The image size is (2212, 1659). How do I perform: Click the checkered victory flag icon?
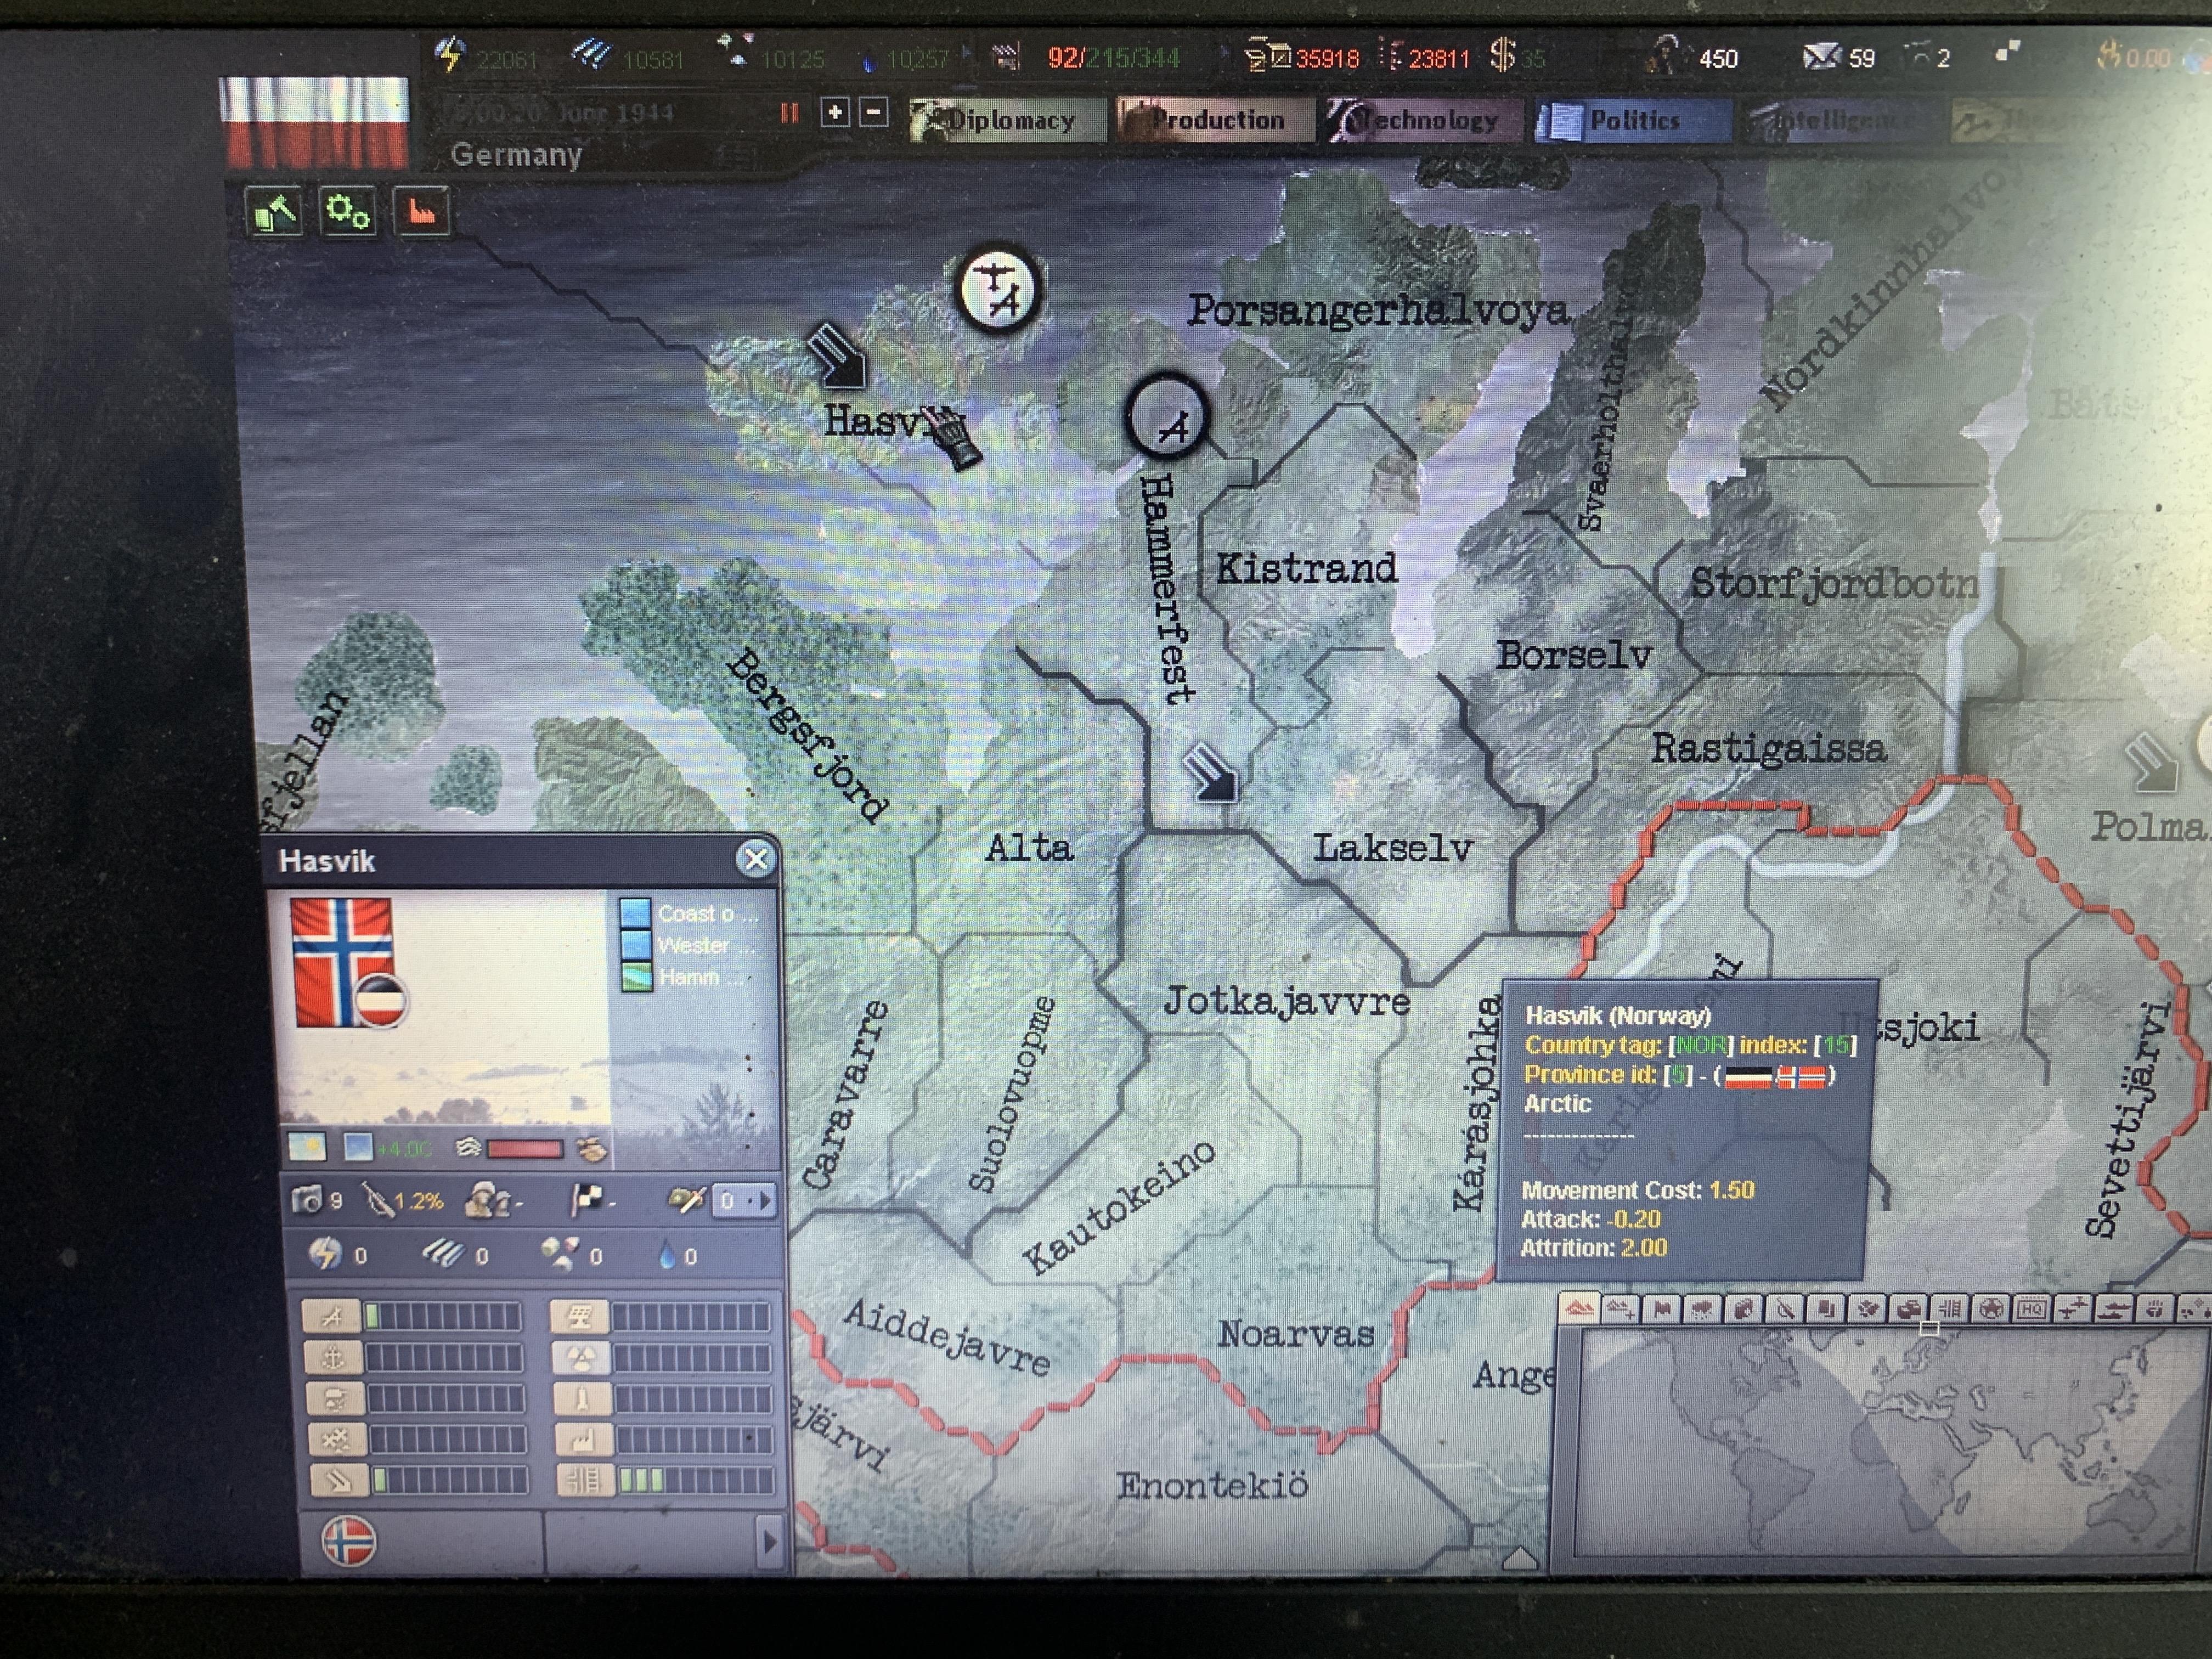(586, 1200)
